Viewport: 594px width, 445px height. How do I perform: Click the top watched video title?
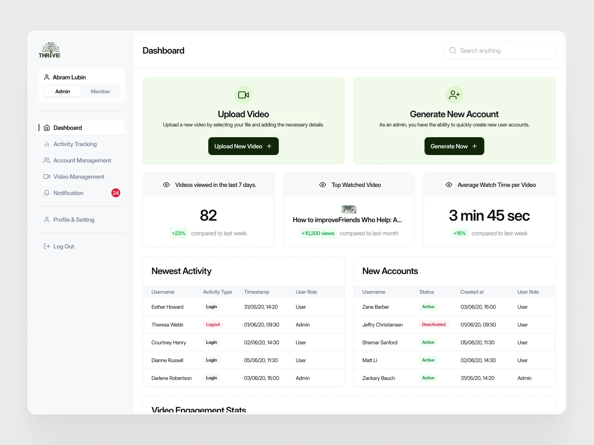[x=347, y=220]
